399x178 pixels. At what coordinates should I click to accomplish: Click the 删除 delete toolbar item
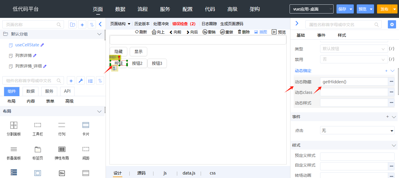click(x=244, y=32)
